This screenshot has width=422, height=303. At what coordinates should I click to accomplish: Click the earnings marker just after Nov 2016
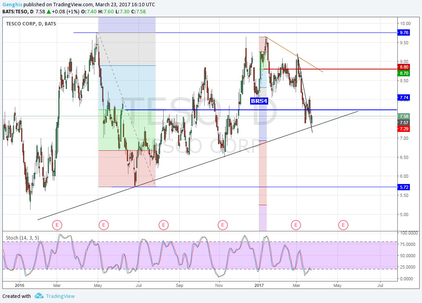click(223, 225)
